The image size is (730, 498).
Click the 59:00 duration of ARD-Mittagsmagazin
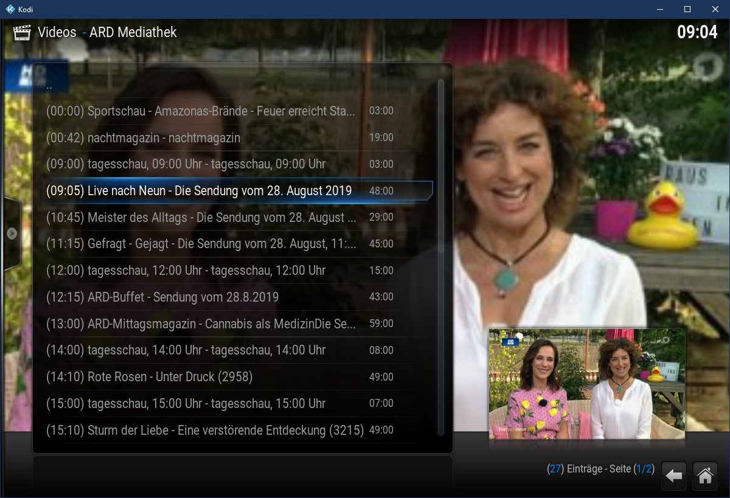click(x=381, y=324)
